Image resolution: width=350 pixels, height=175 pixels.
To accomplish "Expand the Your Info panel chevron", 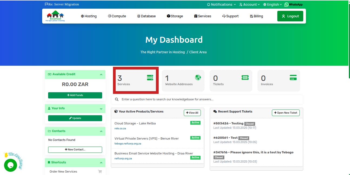I will pos(101,108).
